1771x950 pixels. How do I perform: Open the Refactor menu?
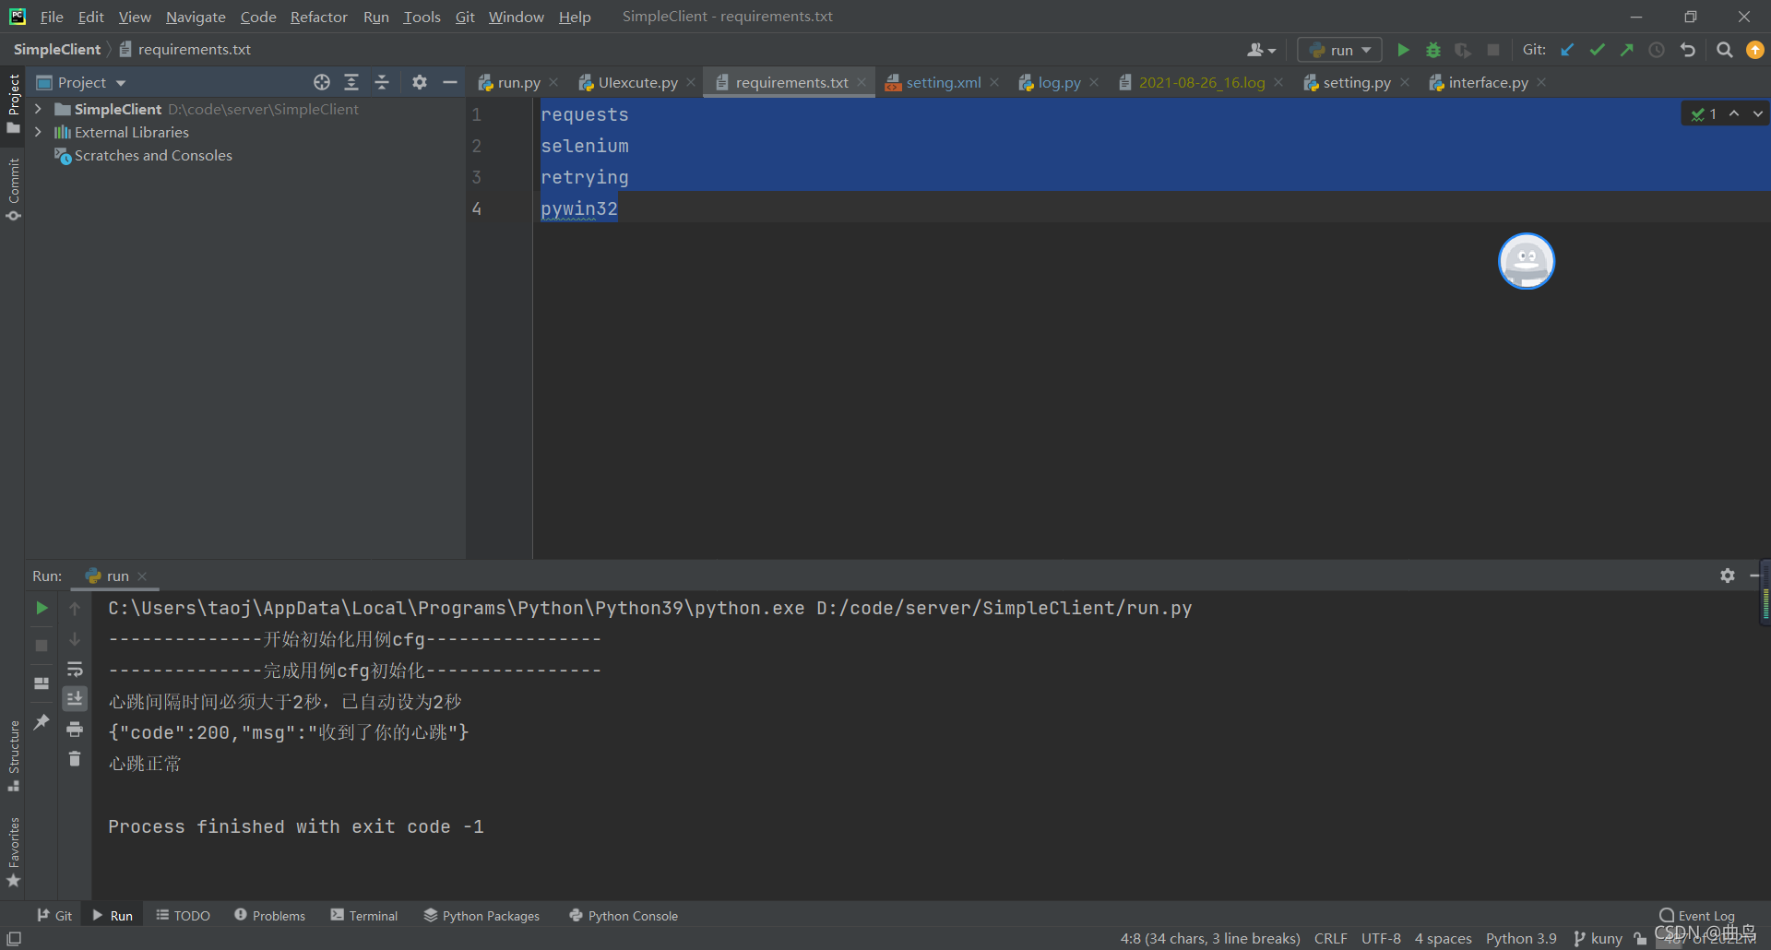[x=318, y=17]
